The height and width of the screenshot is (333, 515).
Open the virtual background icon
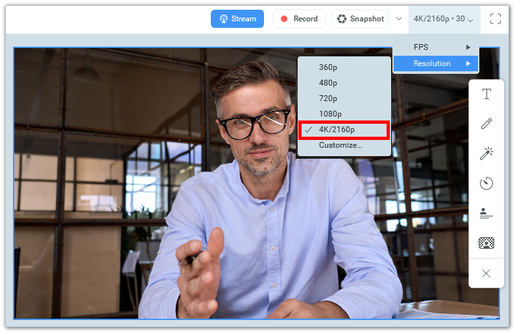(486, 243)
